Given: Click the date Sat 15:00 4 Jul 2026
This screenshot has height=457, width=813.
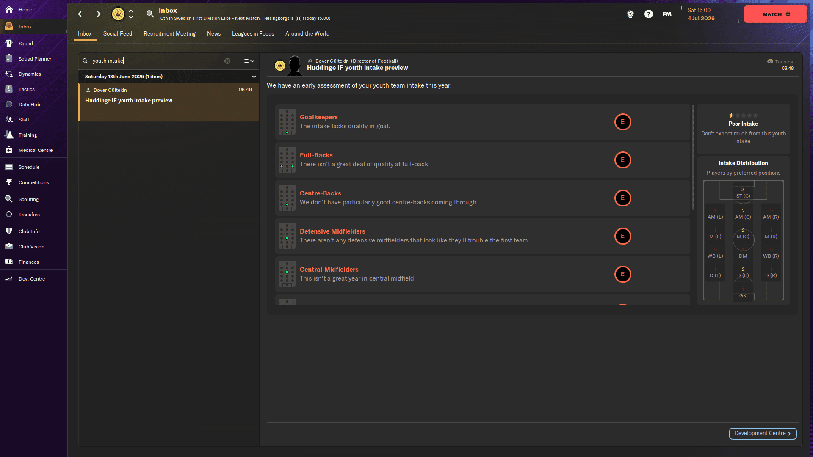Looking at the screenshot, I should pos(701,14).
